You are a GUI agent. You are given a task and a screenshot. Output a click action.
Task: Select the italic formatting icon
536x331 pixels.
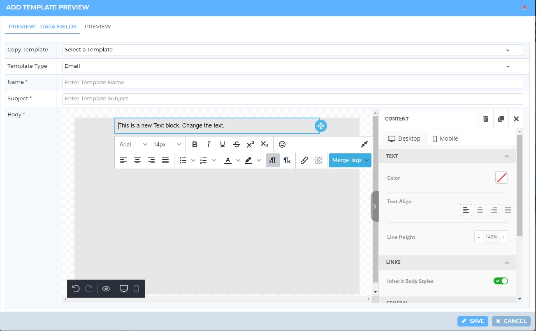pos(208,144)
